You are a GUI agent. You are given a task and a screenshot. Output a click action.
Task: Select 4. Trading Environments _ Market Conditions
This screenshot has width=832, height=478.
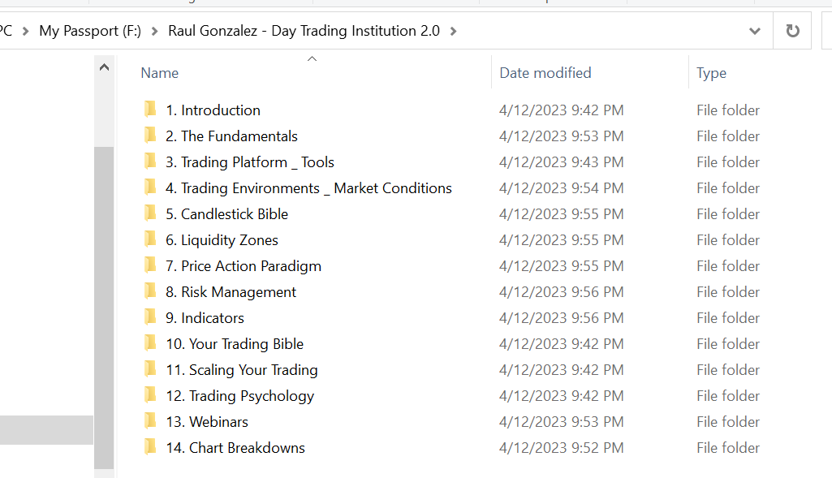308,188
